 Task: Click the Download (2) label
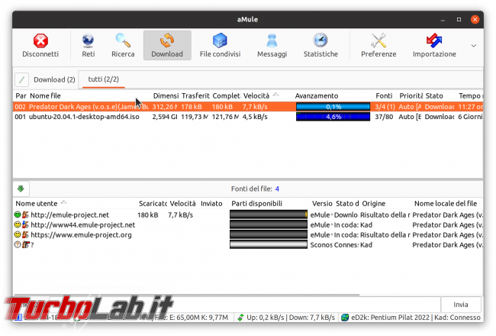(54, 79)
